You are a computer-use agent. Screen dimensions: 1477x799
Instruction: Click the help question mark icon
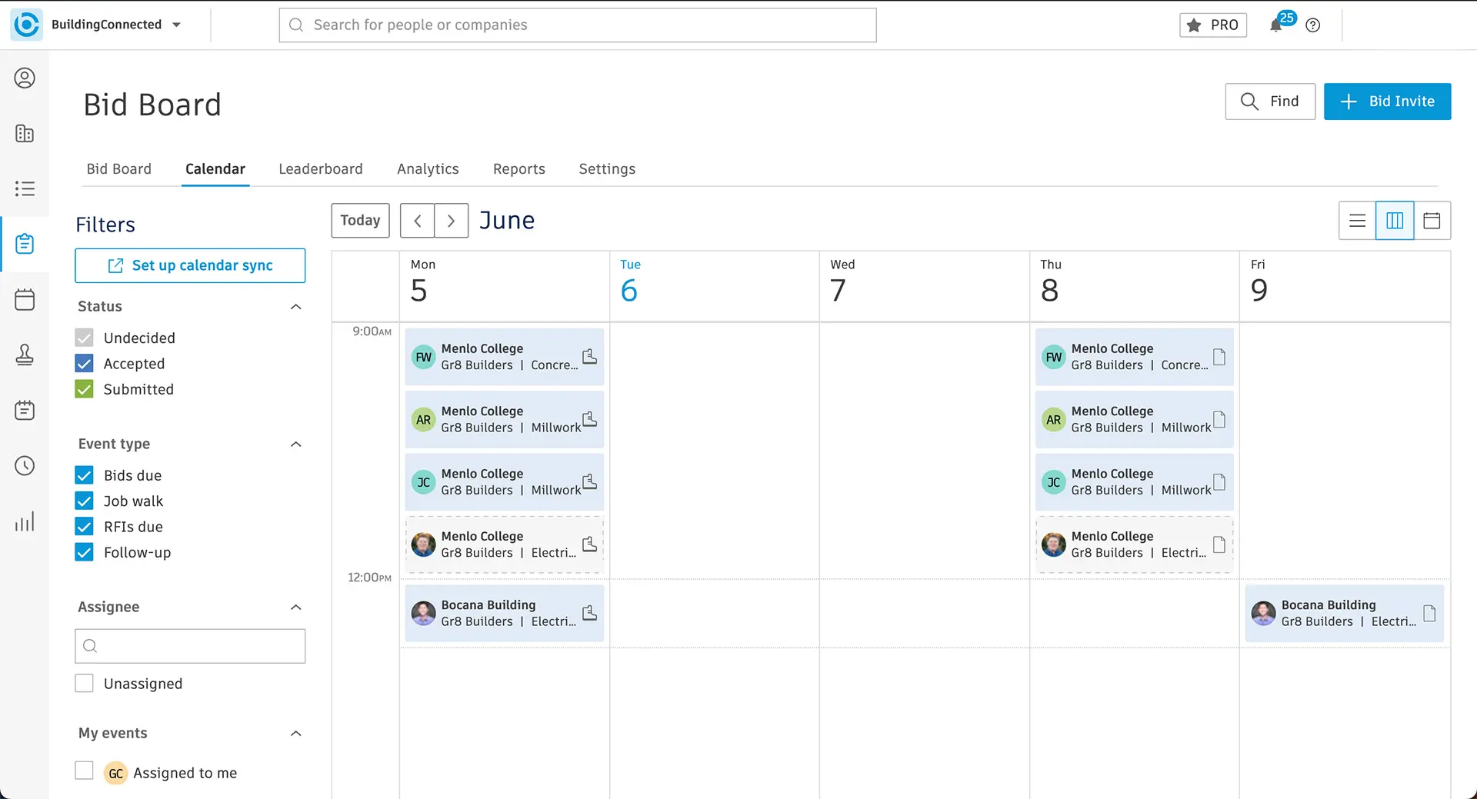[x=1313, y=25]
